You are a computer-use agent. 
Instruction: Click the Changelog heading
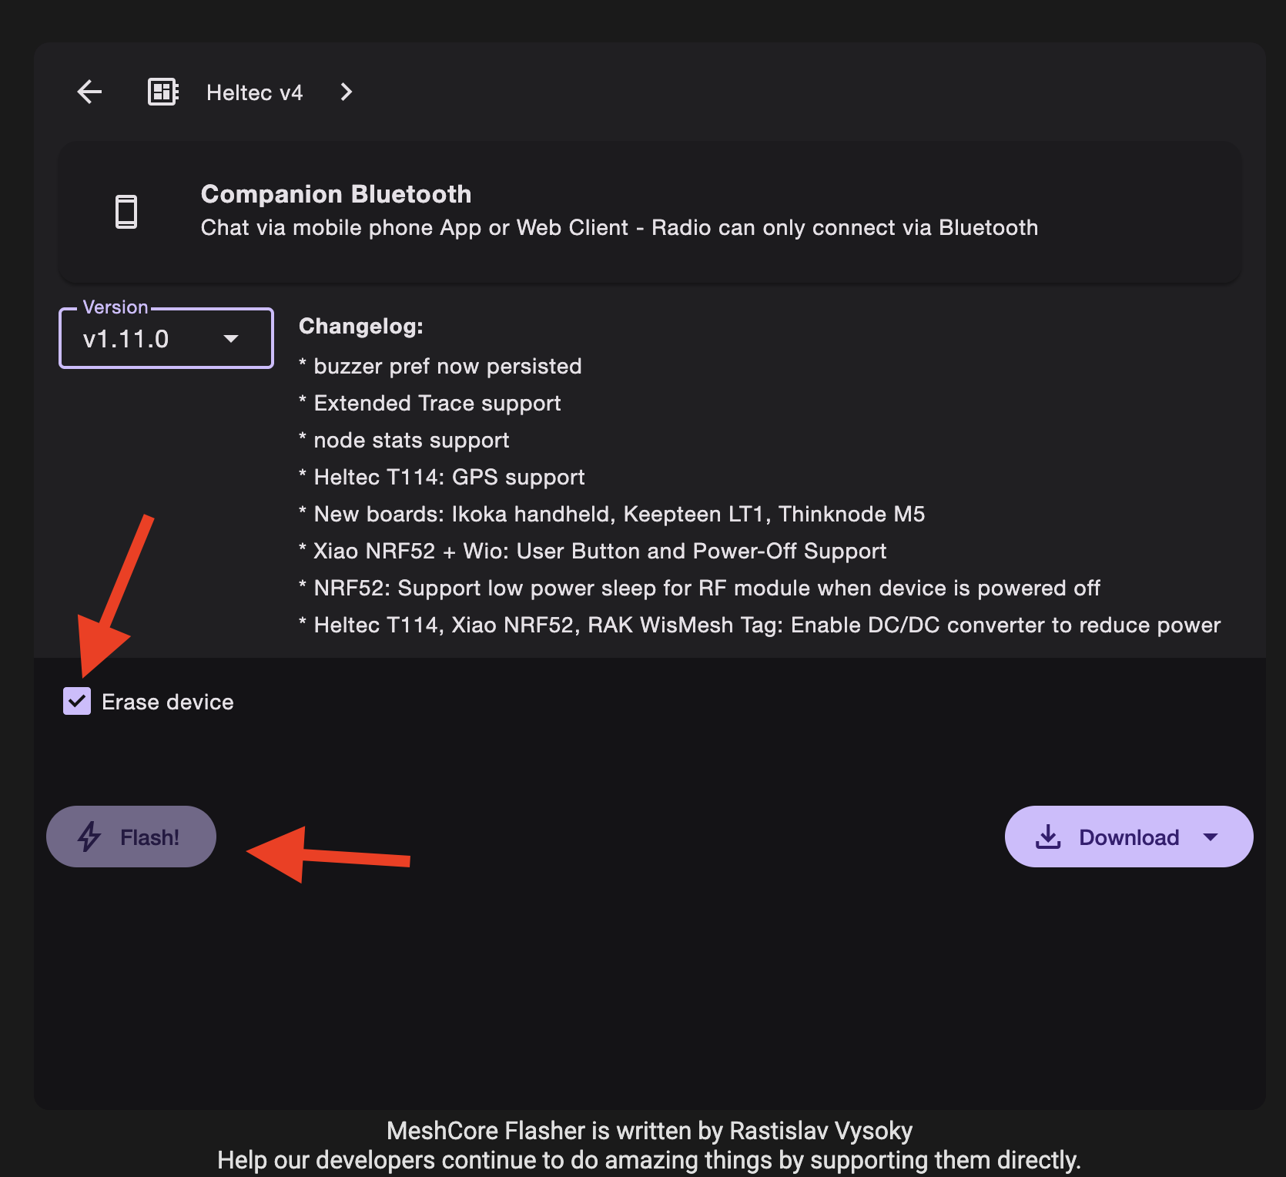[360, 327]
